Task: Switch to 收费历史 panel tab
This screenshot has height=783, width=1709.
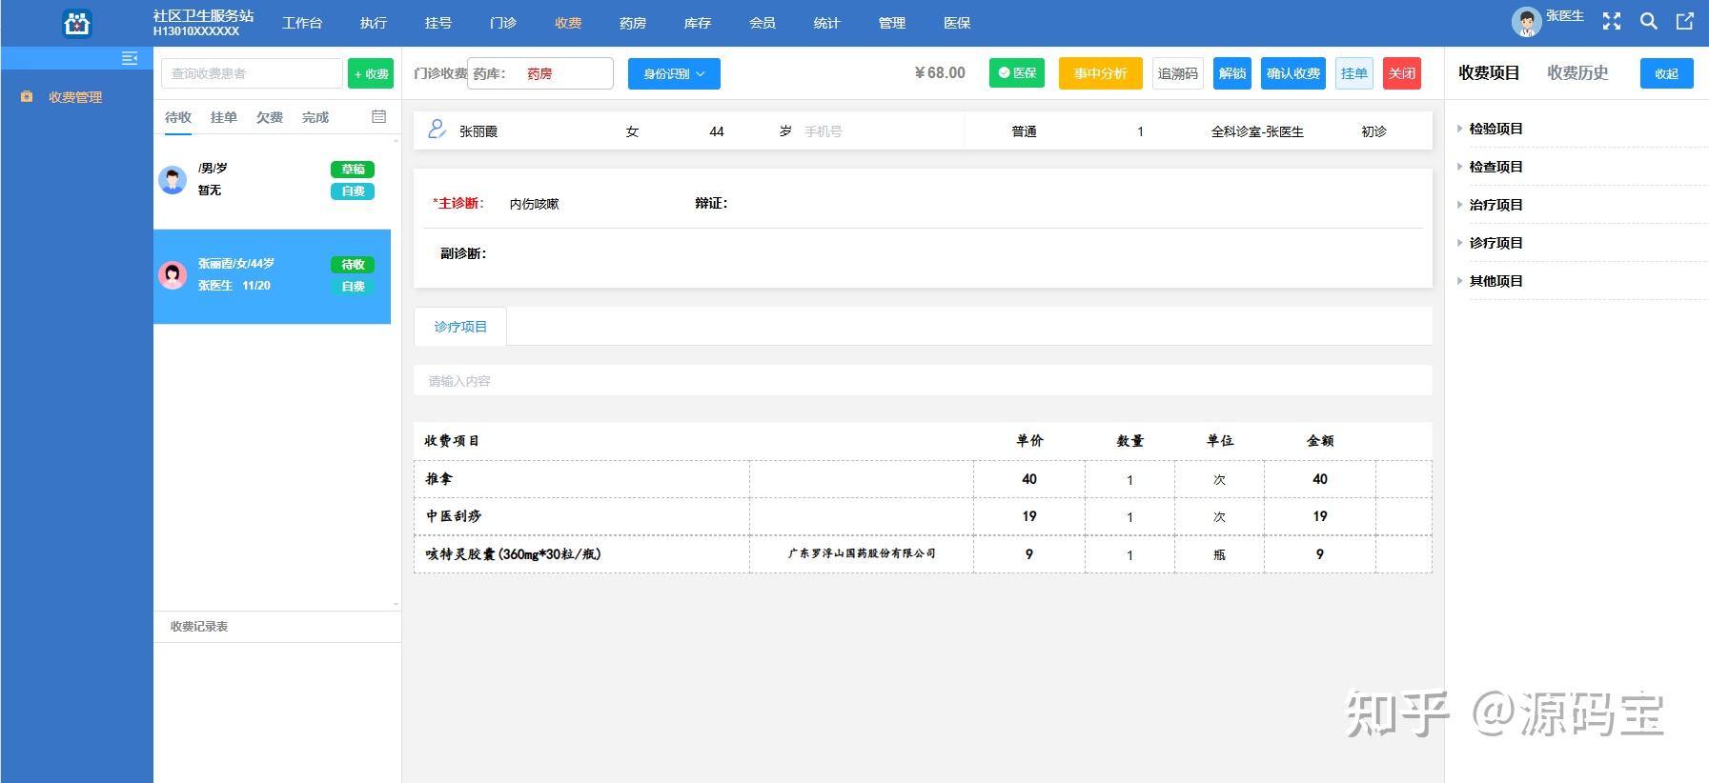Action: coord(1577,72)
